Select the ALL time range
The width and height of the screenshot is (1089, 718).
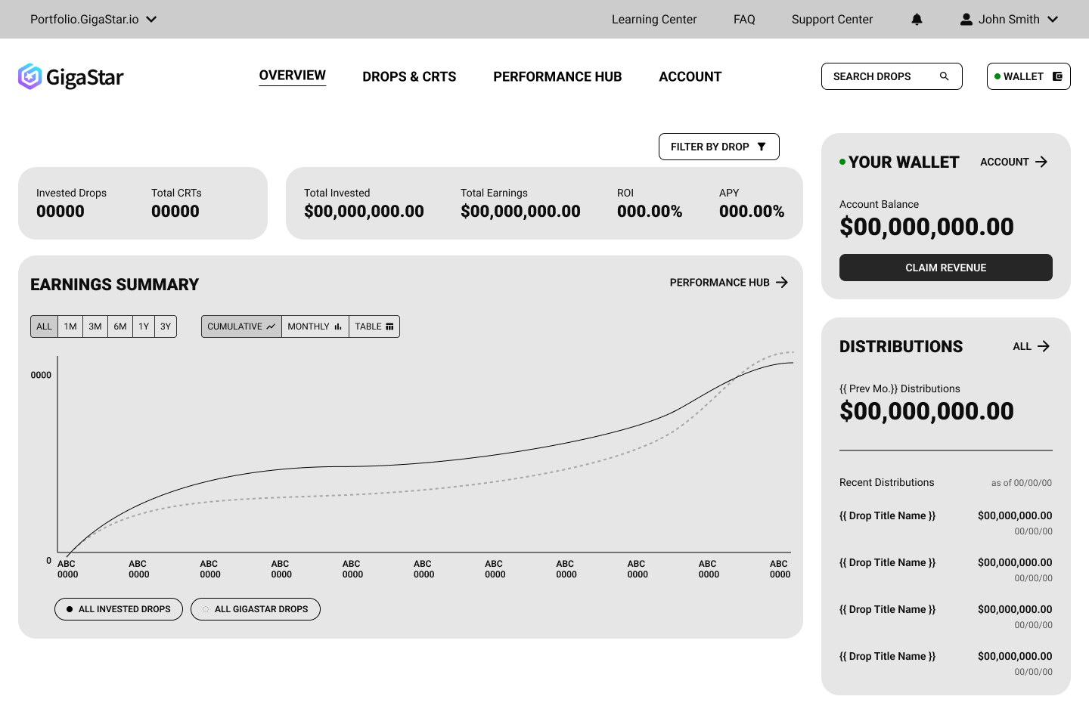[x=45, y=327]
